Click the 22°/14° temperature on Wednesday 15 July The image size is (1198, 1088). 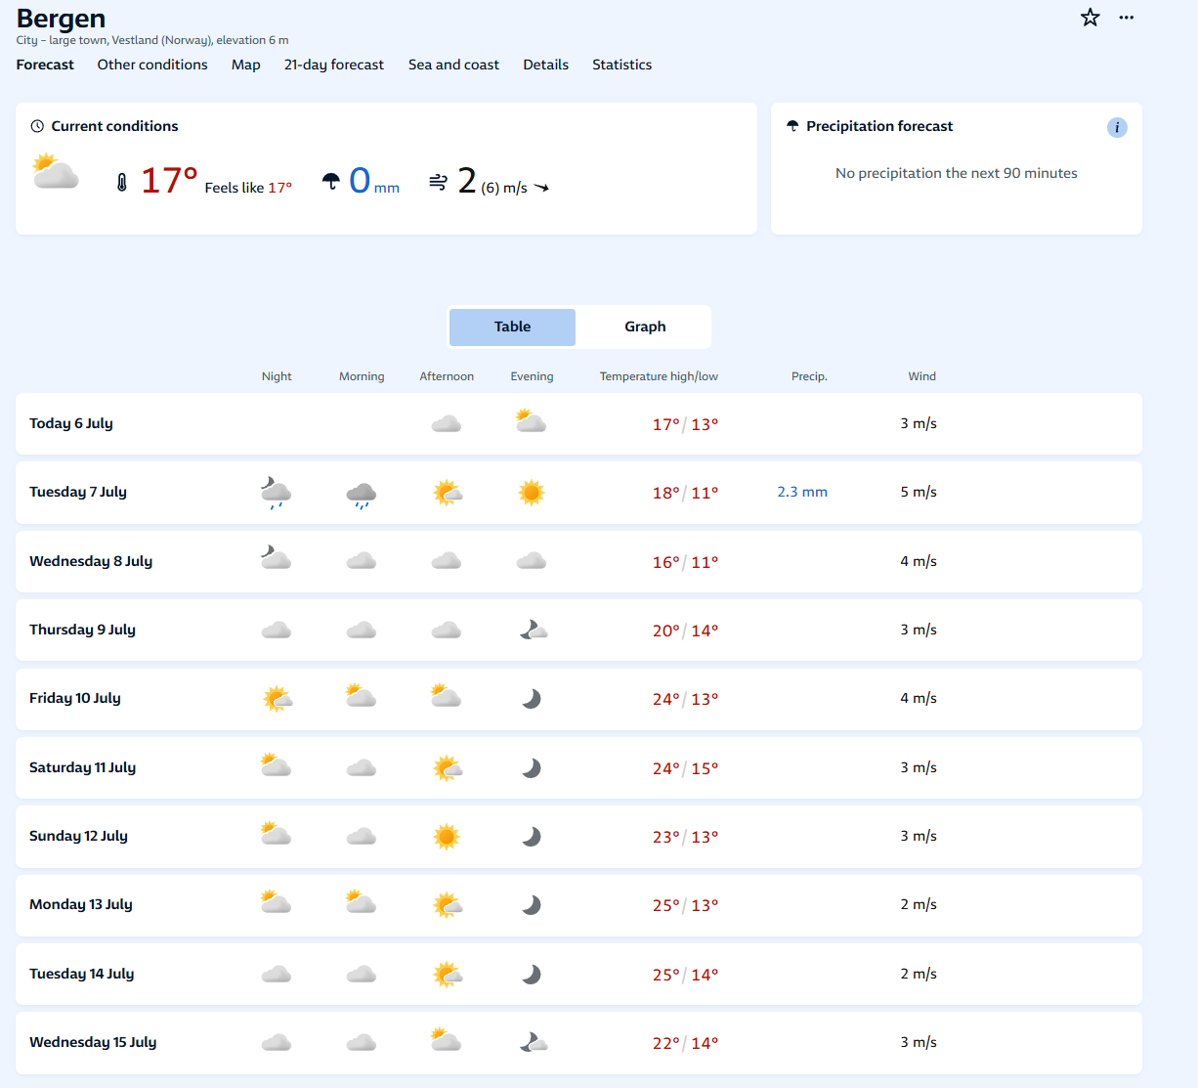685,1043
